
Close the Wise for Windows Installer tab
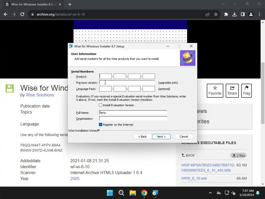pos(60,4)
